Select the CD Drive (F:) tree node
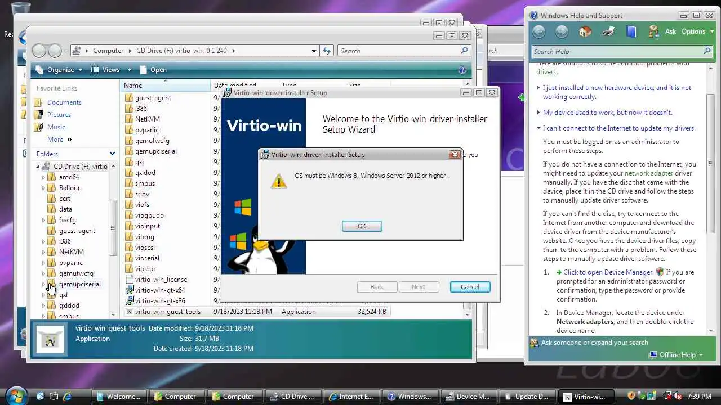This screenshot has width=721, height=405. (x=80, y=166)
